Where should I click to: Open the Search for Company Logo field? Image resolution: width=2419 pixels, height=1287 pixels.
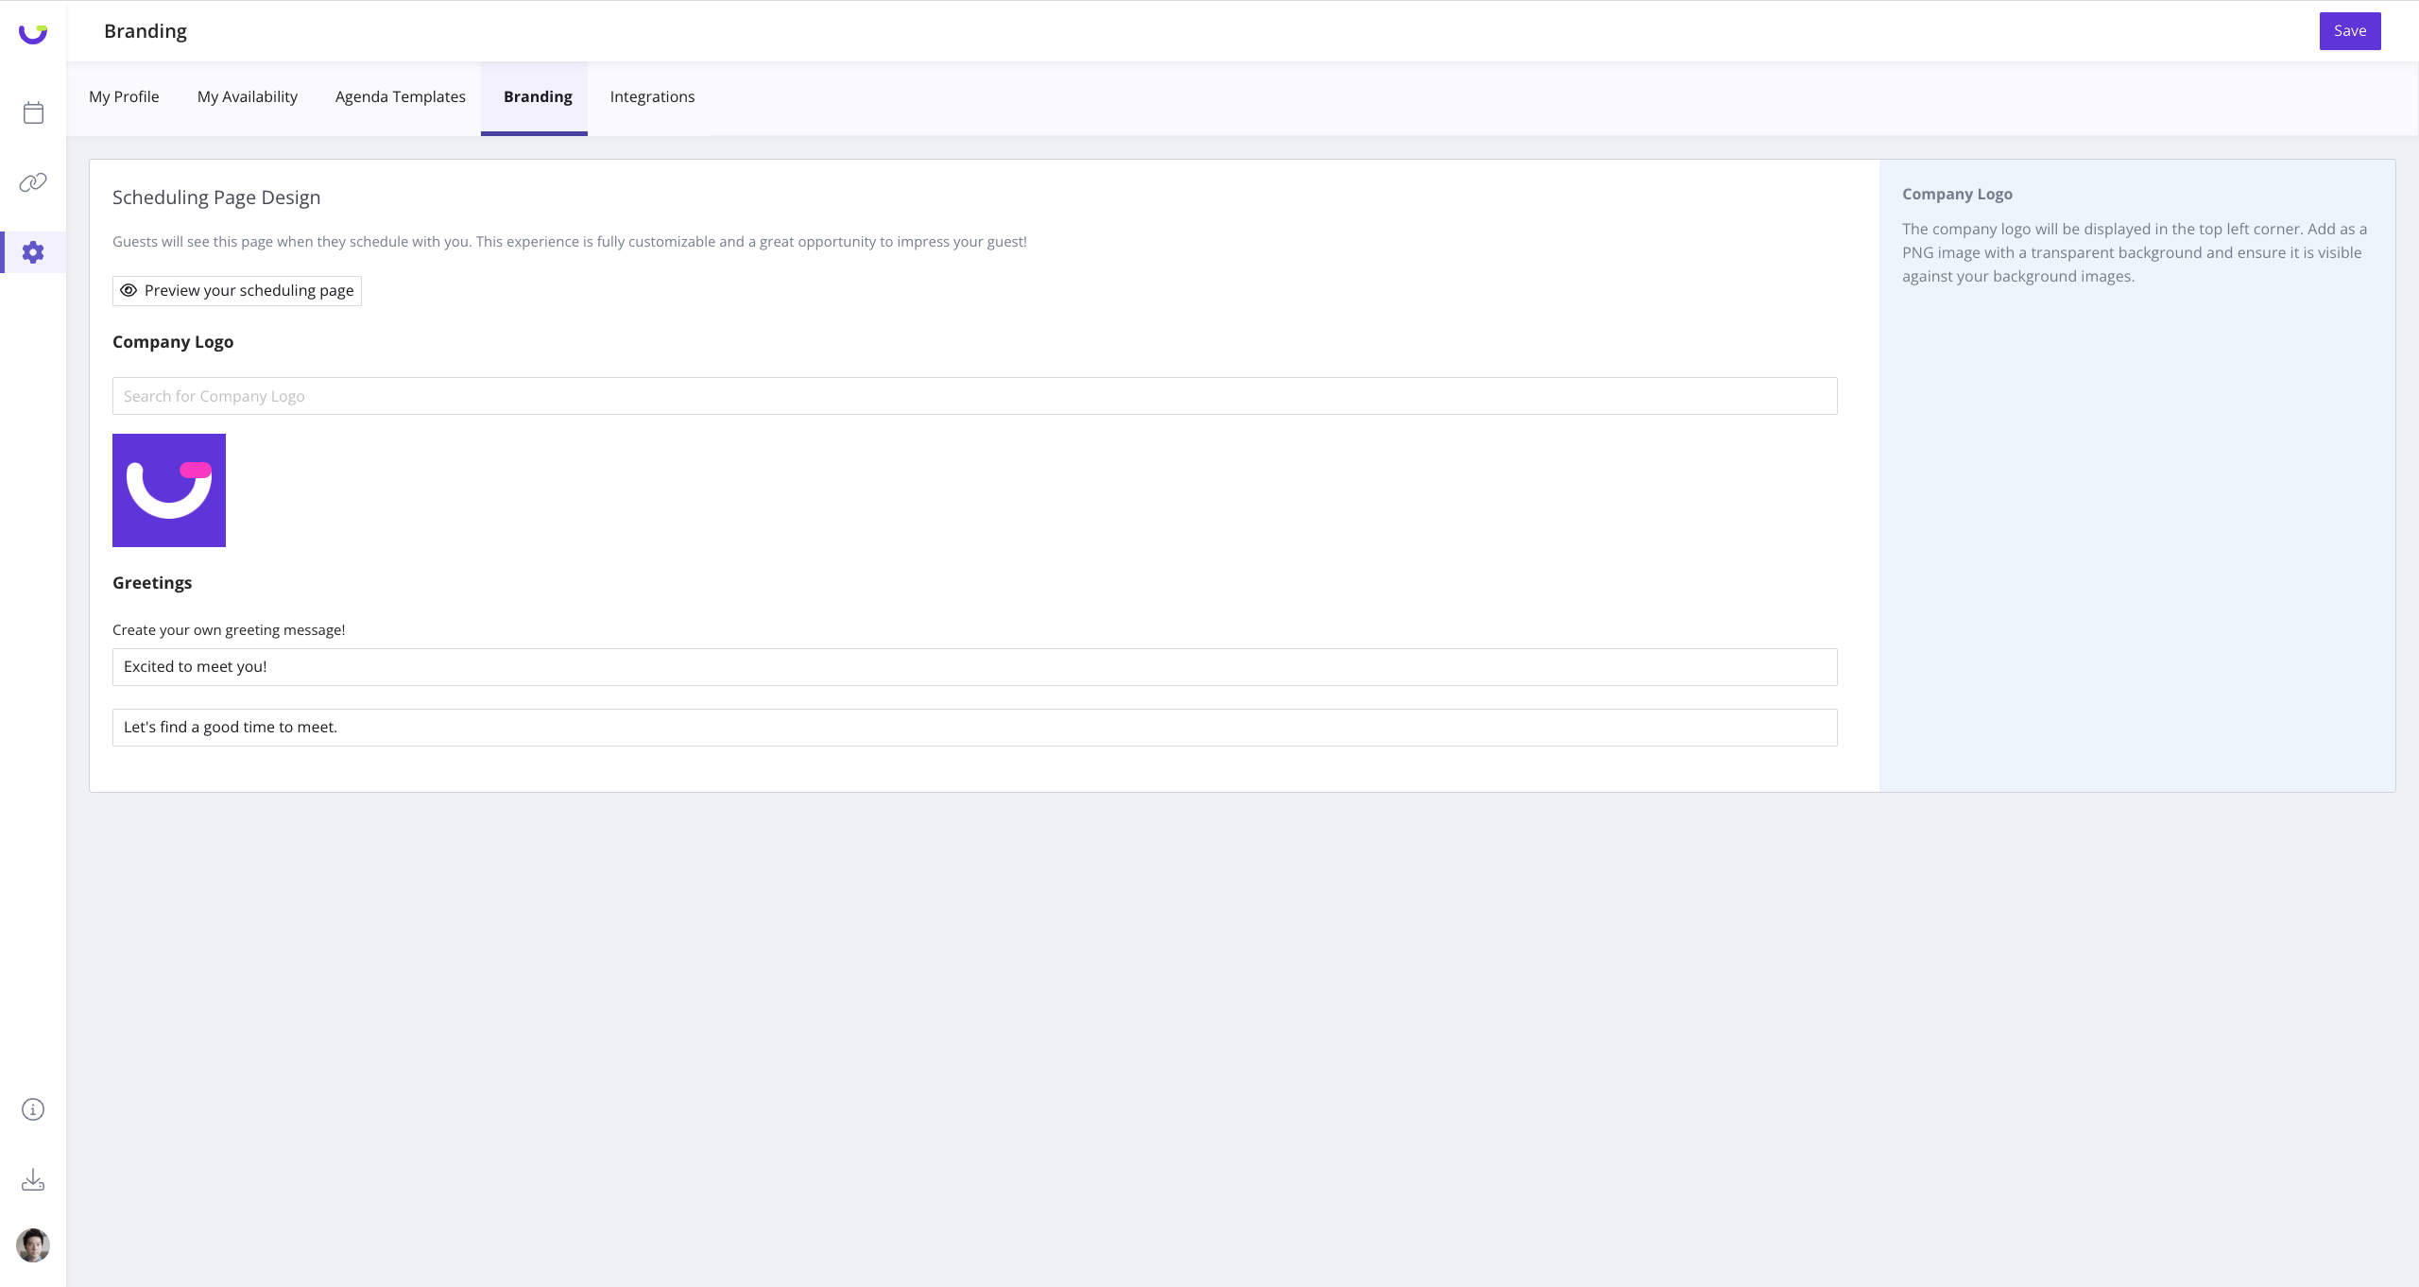pyautogui.click(x=975, y=395)
